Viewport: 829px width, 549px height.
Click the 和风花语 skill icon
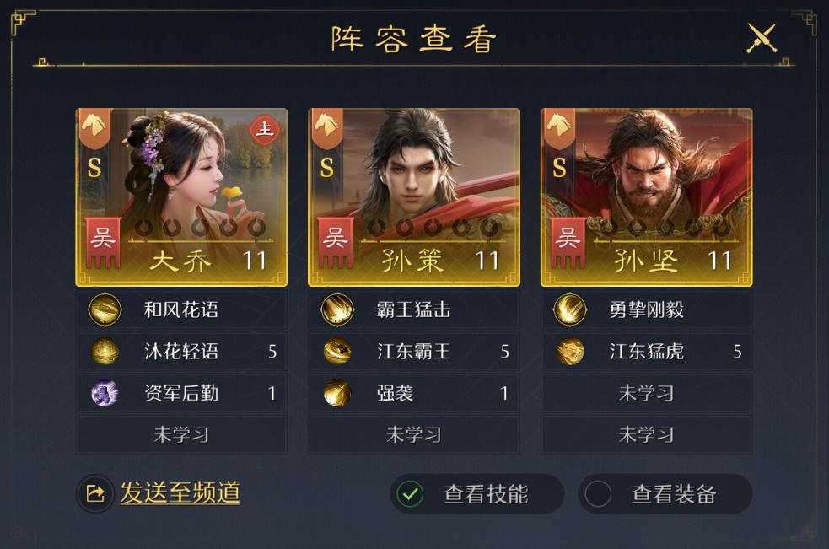105,309
